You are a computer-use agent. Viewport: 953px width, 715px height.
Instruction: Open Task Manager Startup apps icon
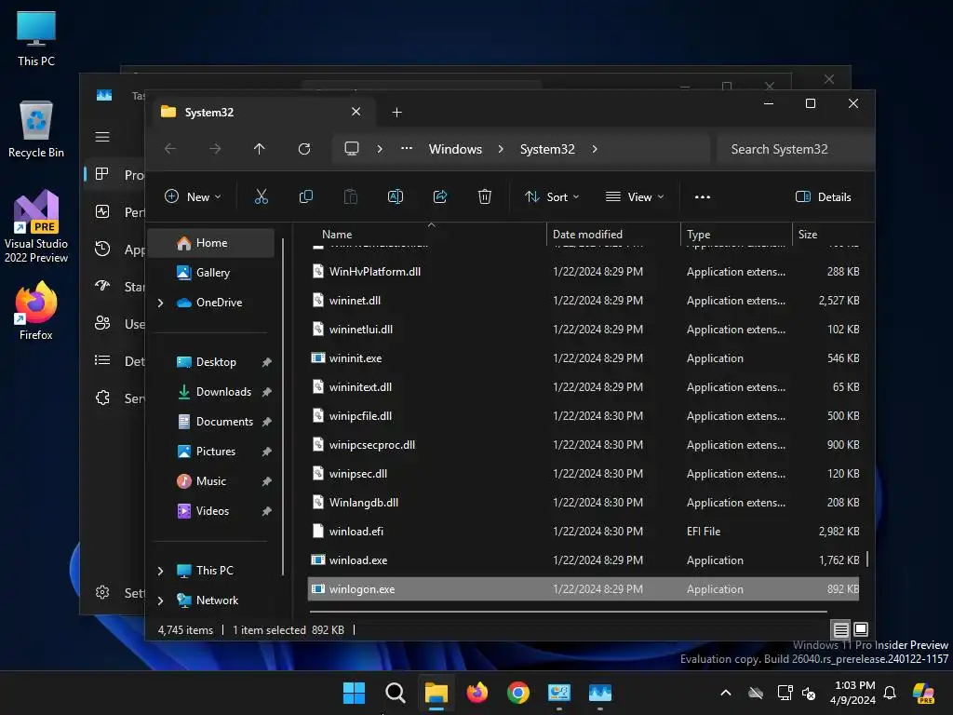point(102,286)
